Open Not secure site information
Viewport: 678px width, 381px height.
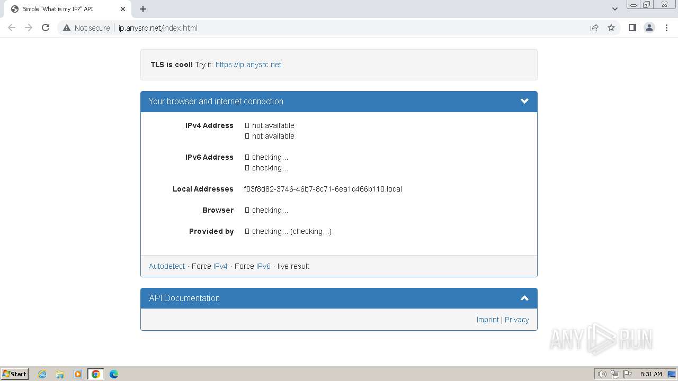[x=86, y=28]
